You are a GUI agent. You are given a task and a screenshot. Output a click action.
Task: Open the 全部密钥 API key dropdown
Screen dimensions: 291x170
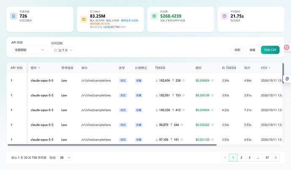tap(30, 50)
